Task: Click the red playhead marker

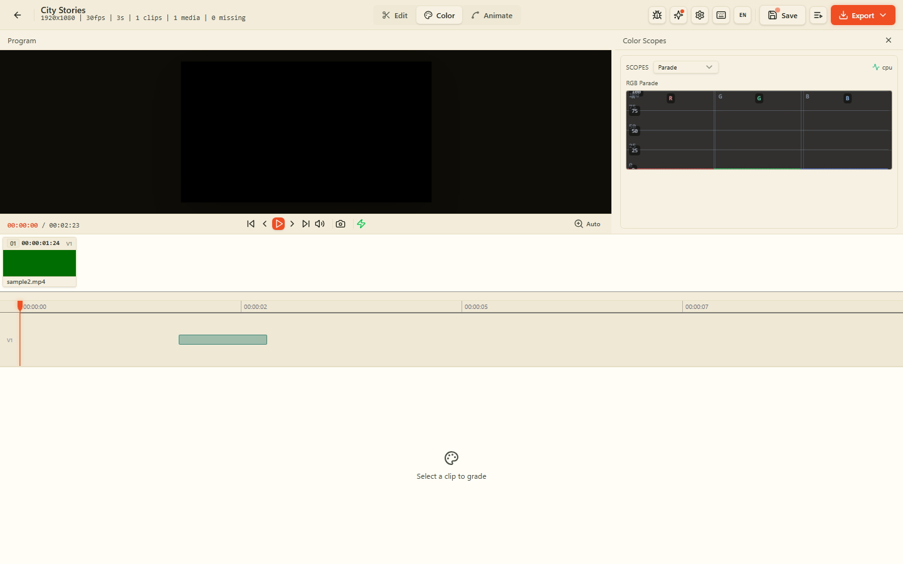Action: point(20,305)
